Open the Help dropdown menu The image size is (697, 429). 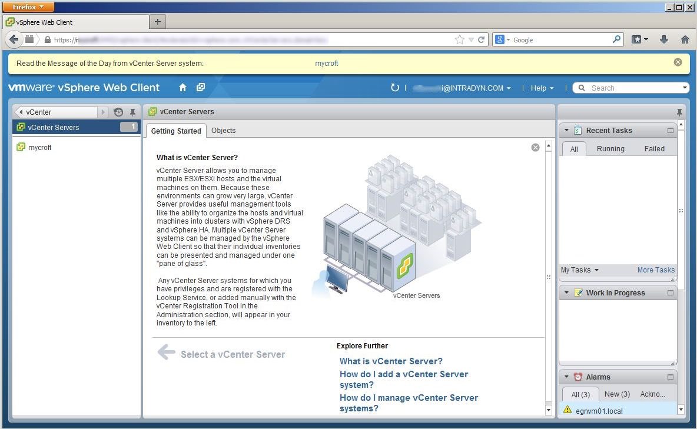tap(542, 88)
